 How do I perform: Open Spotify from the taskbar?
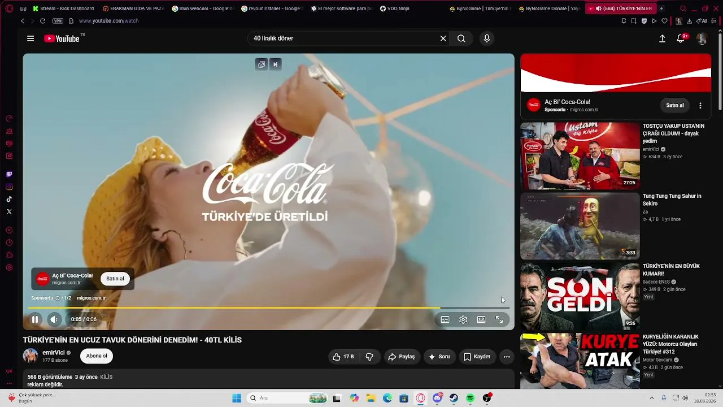click(x=471, y=399)
